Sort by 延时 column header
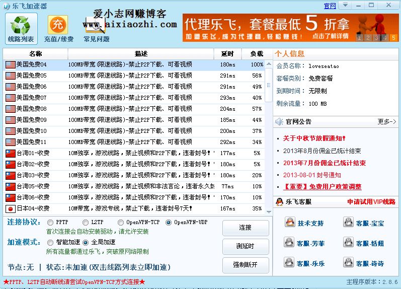 227,54
